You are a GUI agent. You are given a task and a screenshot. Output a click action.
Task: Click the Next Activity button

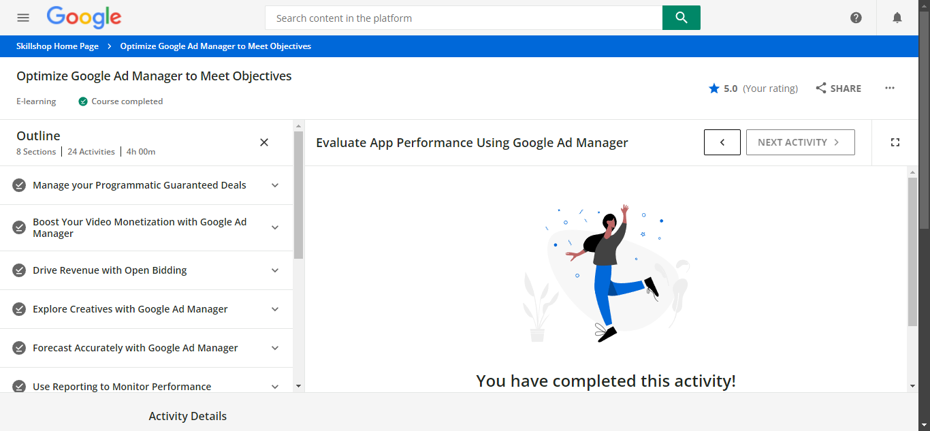click(x=800, y=142)
